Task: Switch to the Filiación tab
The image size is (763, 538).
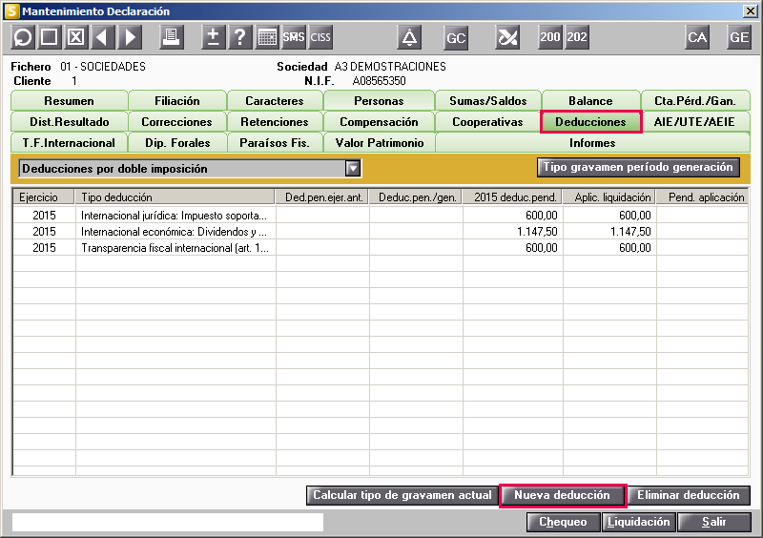Action: [177, 101]
